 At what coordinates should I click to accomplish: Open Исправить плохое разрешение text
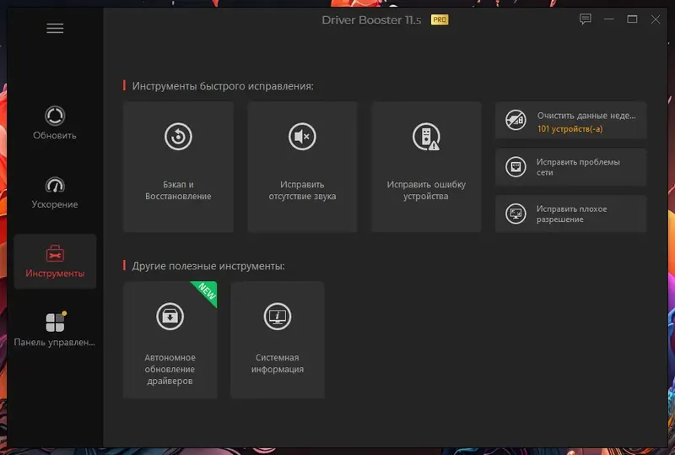coord(572,214)
